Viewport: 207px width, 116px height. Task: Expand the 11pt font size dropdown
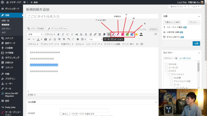[95, 39]
